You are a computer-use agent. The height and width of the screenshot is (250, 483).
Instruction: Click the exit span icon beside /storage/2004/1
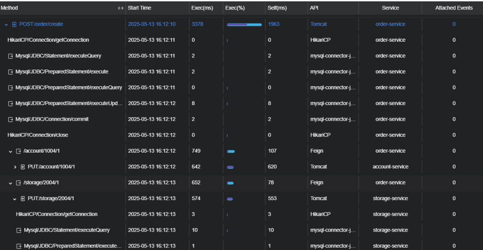[x=18, y=183]
